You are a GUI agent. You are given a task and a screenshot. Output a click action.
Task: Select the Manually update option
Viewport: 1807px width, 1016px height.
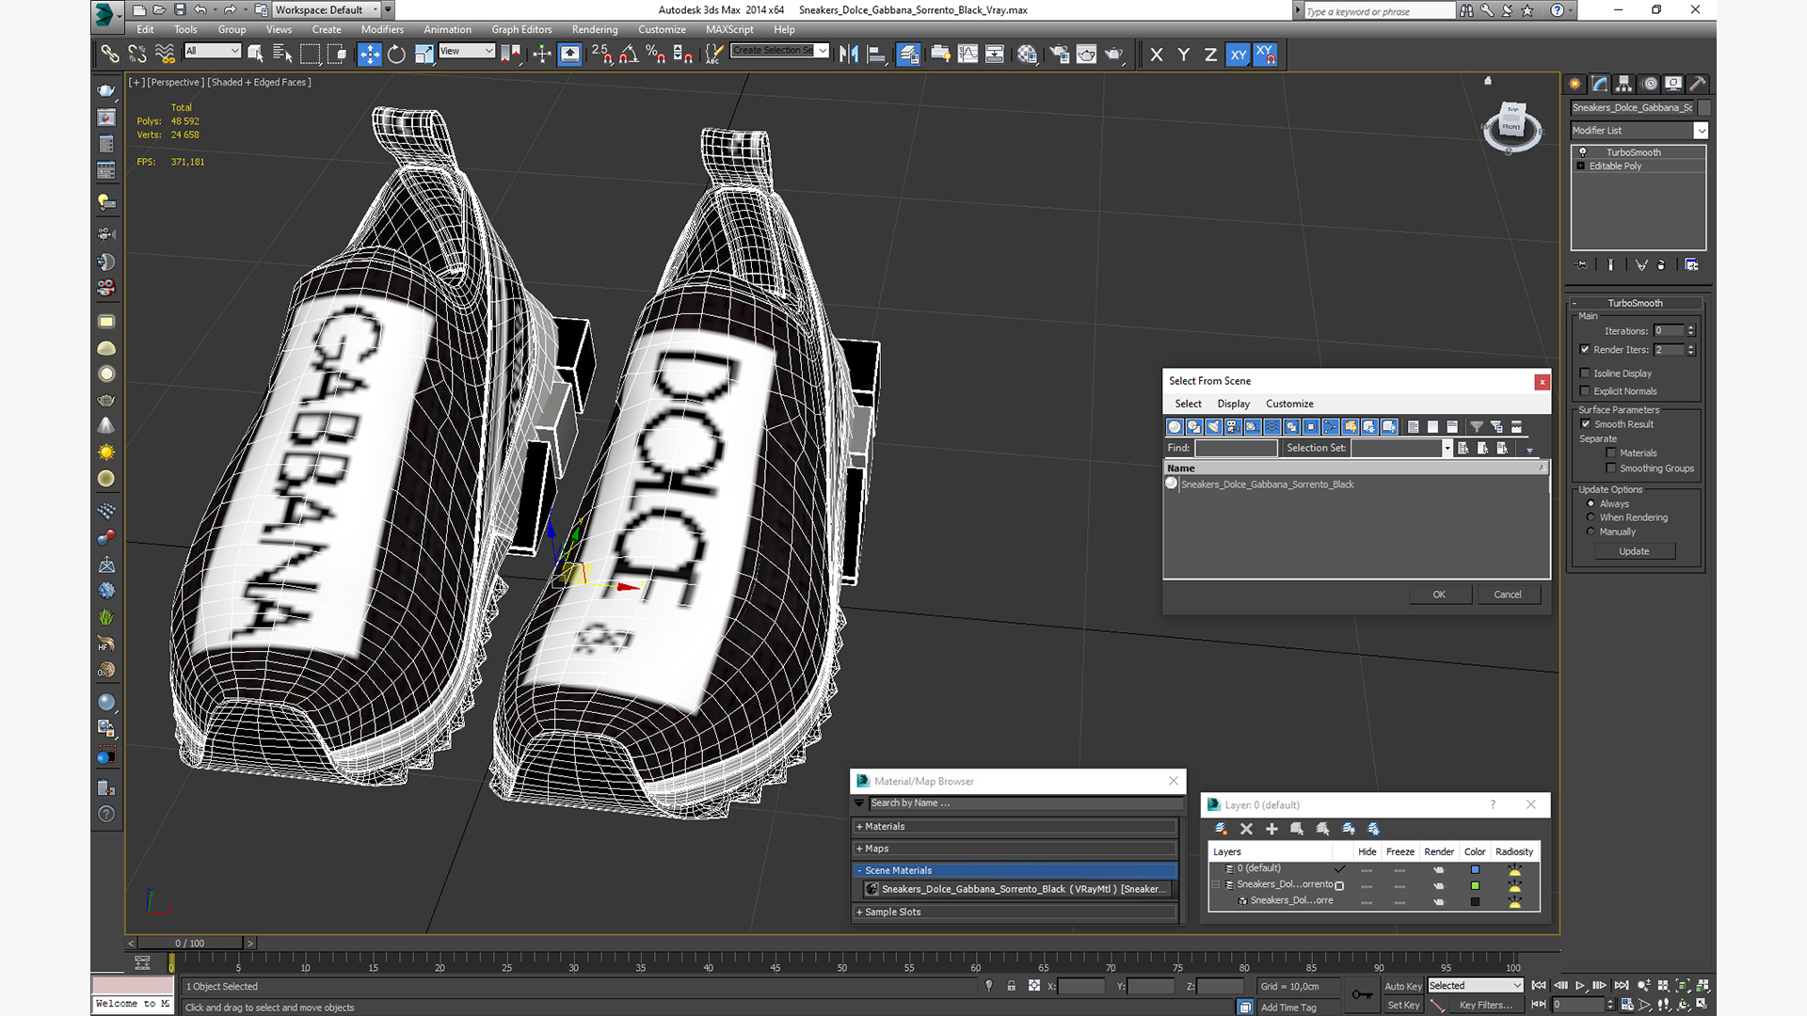click(1591, 532)
